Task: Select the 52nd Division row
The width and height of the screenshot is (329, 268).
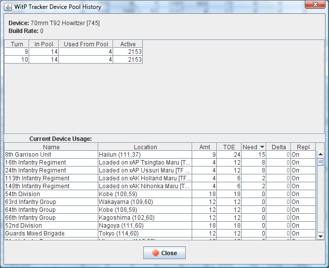Action: tap(160, 226)
